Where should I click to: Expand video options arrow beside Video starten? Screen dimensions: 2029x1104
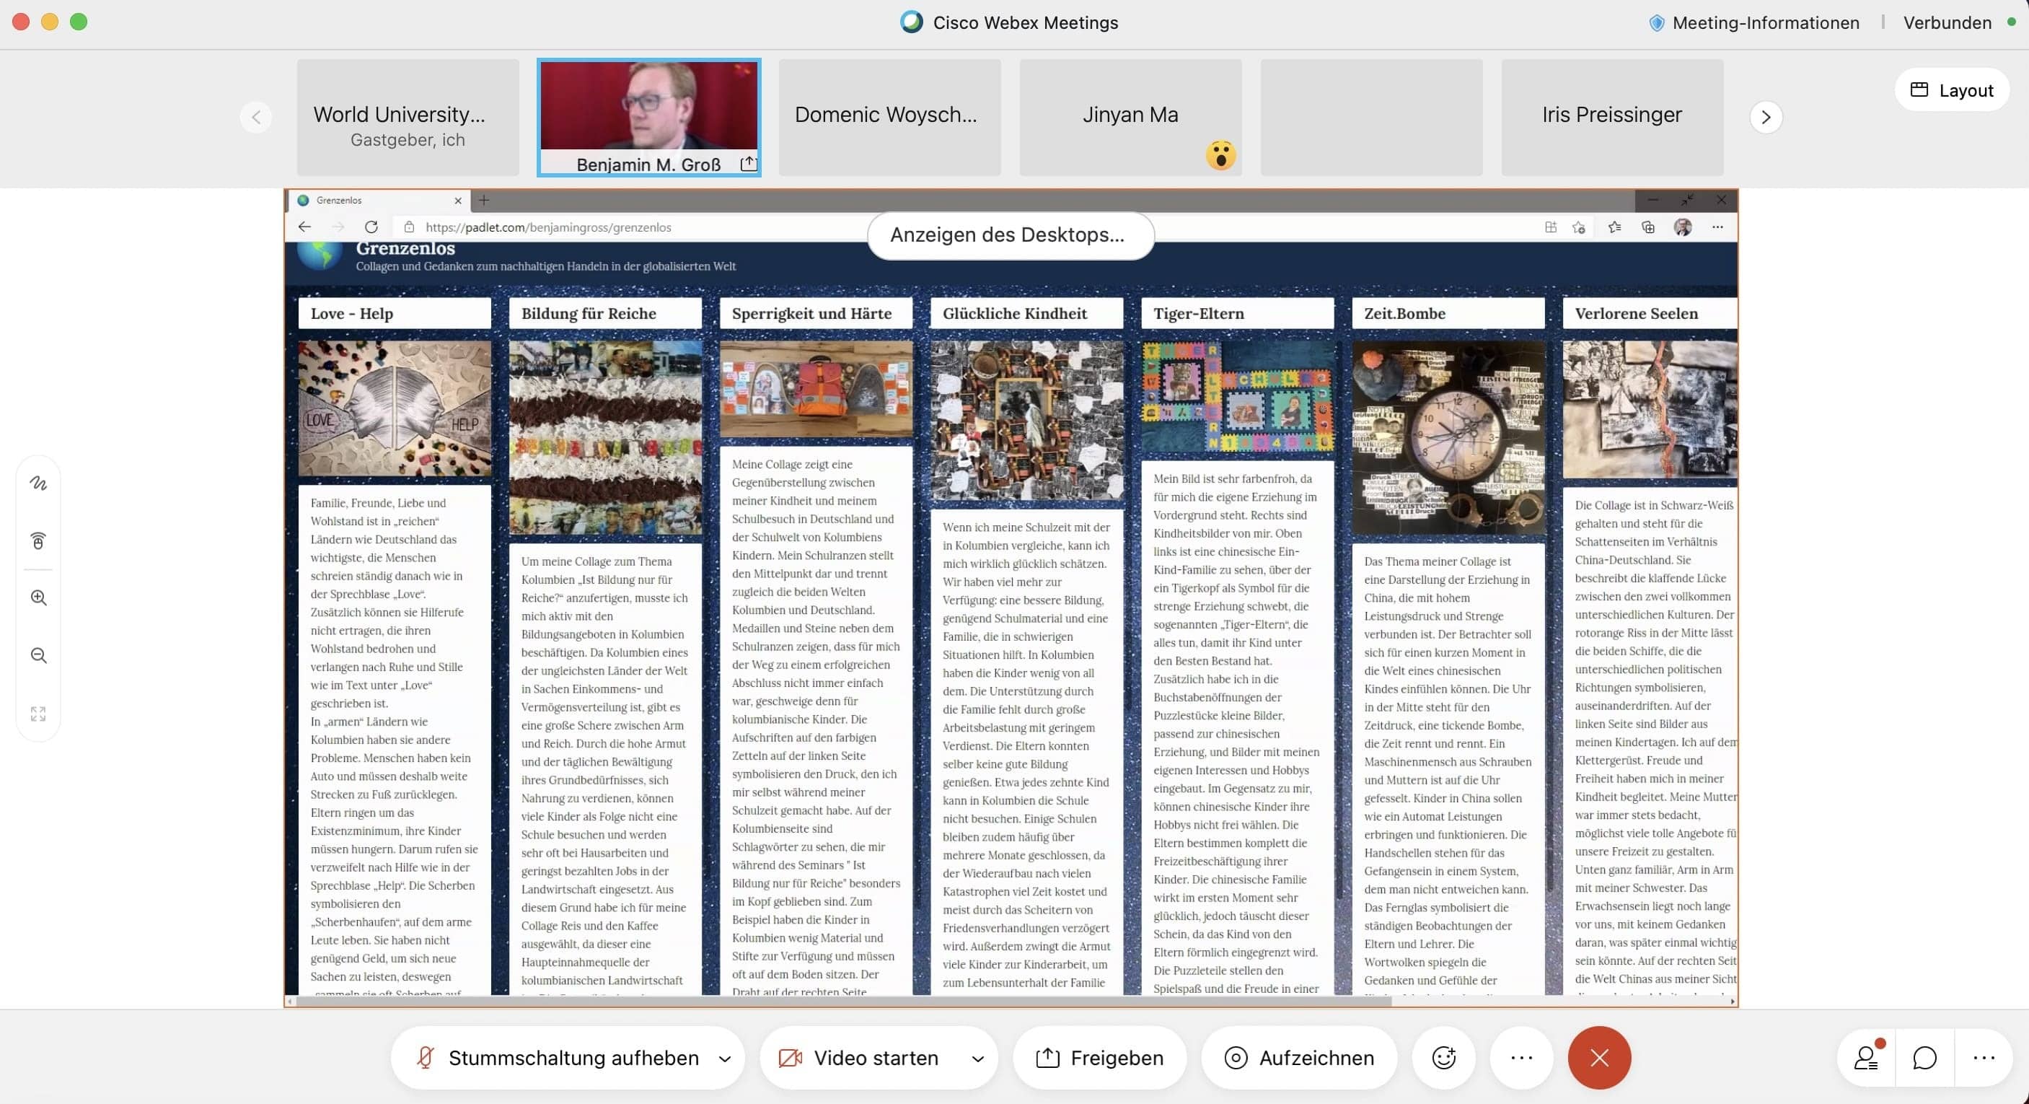977,1059
